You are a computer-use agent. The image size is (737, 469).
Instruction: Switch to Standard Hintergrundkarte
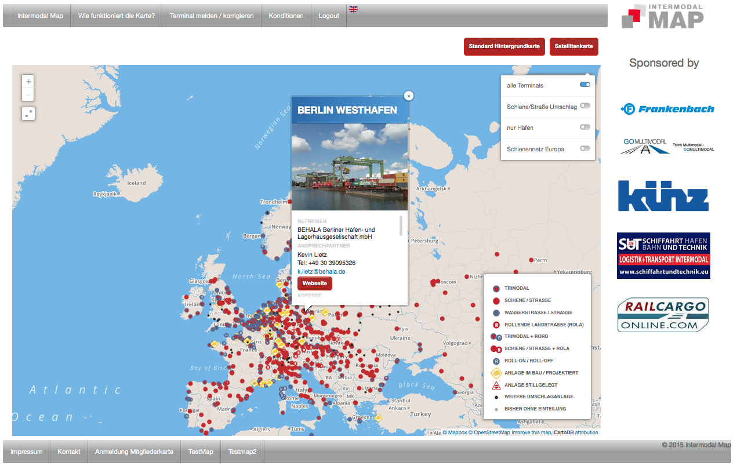point(504,46)
